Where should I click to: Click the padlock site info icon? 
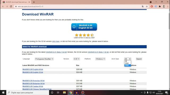(16, 6)
